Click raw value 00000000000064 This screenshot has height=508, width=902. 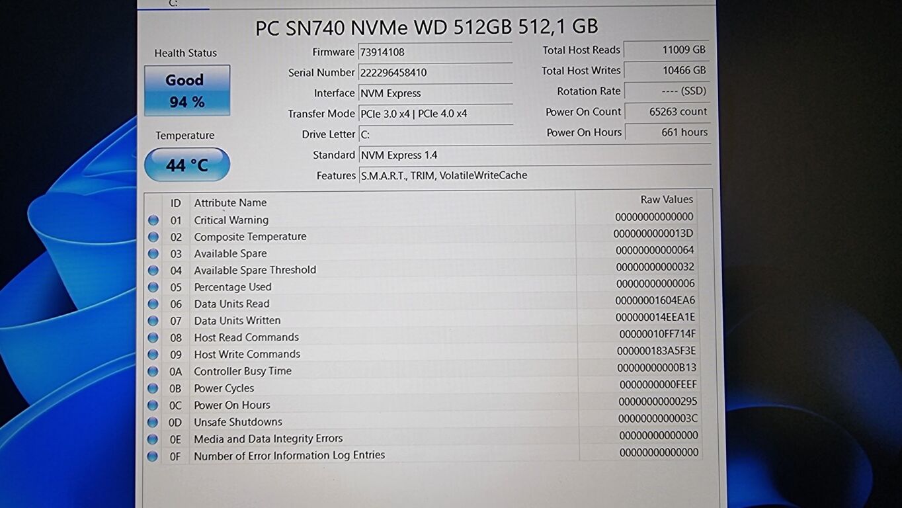coord(655,250)
